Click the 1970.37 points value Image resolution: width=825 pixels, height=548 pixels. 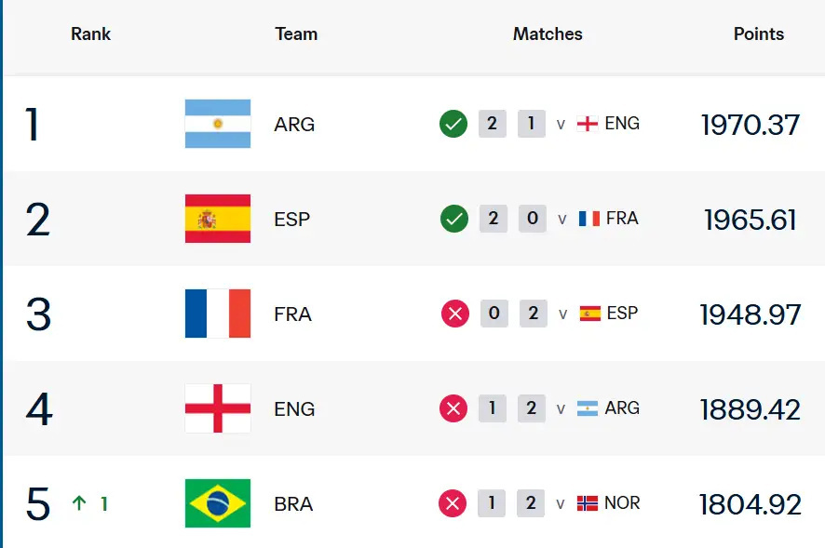point(751,126)
